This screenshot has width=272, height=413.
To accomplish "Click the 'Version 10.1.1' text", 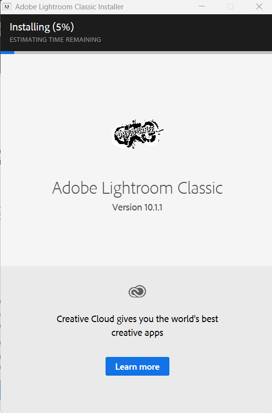I will click(137, 207).
